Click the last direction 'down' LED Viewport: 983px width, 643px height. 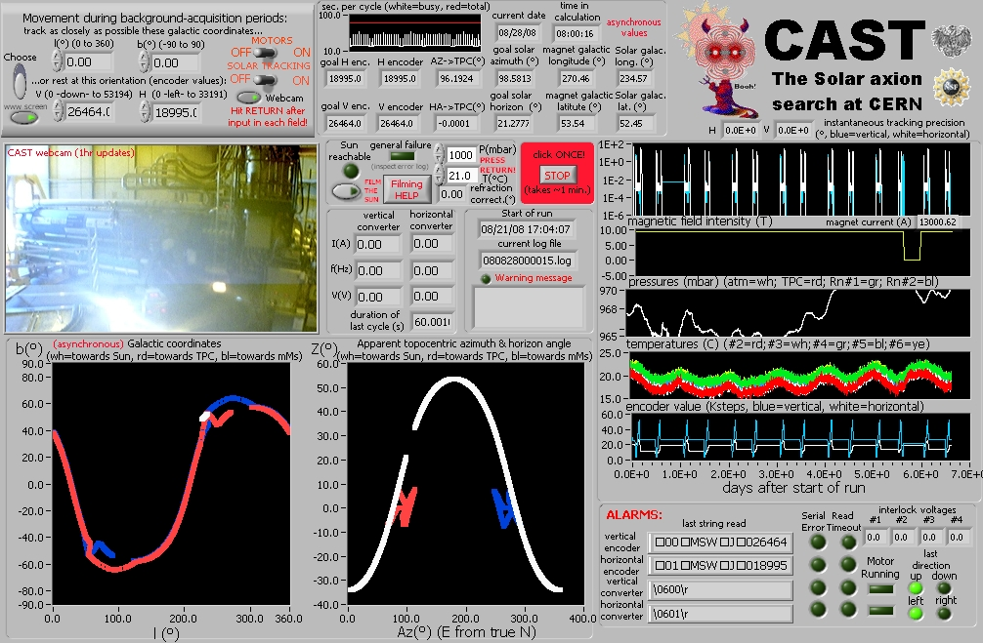(944, 588)
